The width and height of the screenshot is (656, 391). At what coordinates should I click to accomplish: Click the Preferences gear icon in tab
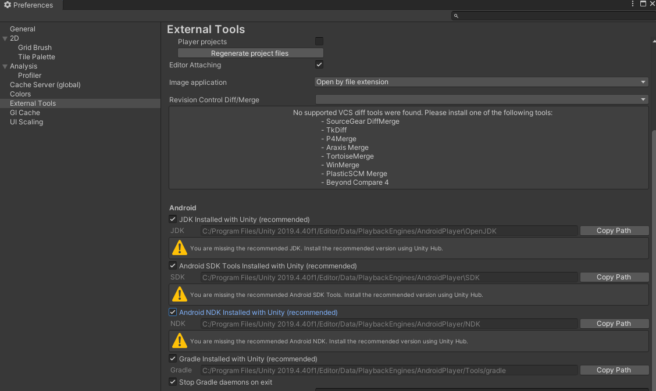pos(8,5)
